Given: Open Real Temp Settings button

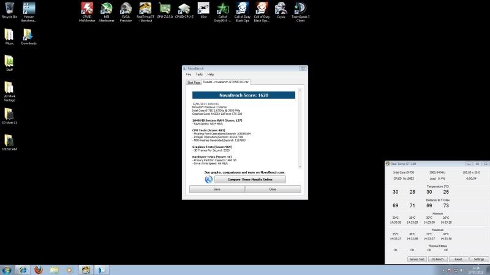Looking at the screenshot, I should pyautogui.click(x=478, y=259).
